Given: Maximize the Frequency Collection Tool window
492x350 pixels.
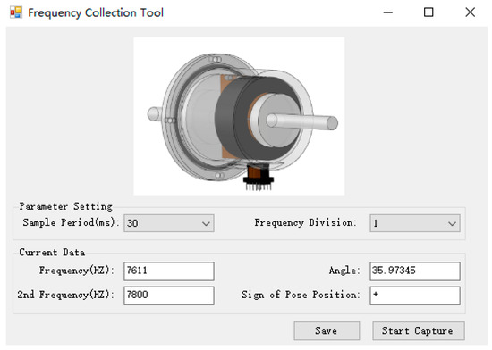Looking at the screenshot, I should pos(428,12).
